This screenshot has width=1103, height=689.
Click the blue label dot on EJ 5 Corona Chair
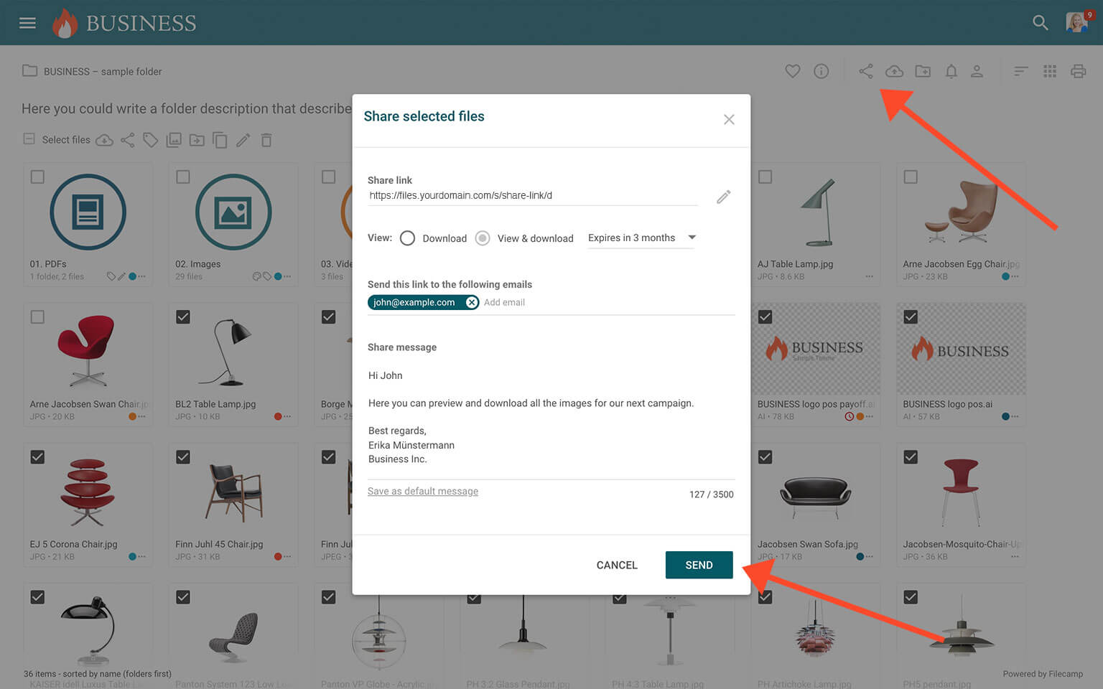(x=132, y=556)
